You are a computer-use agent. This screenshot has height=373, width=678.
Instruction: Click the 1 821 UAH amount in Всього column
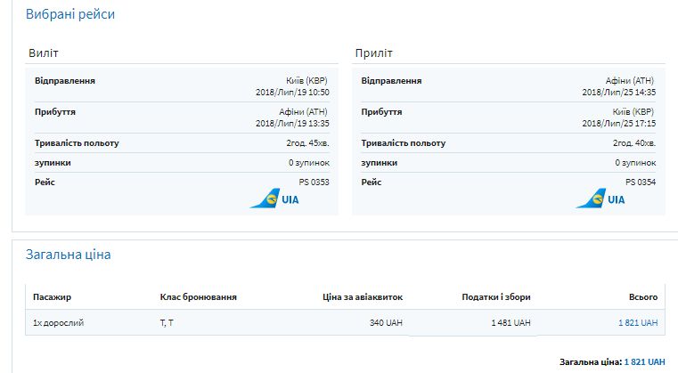click(638, 322)
